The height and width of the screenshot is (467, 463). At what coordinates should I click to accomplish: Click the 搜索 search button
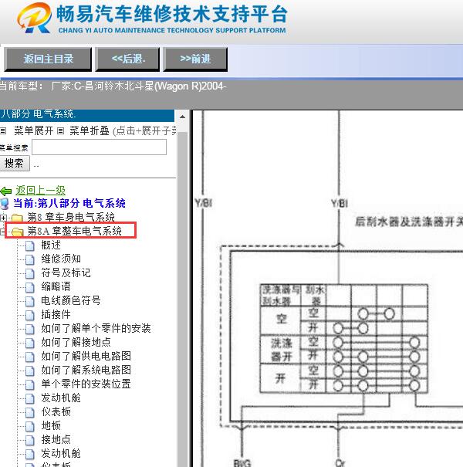15,163
